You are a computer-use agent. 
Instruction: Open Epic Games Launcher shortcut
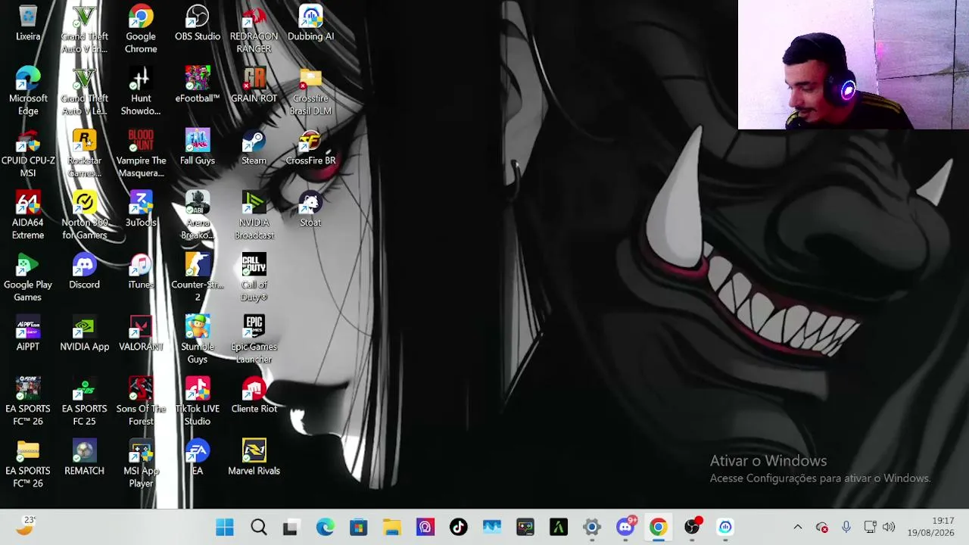pos(254,340)
